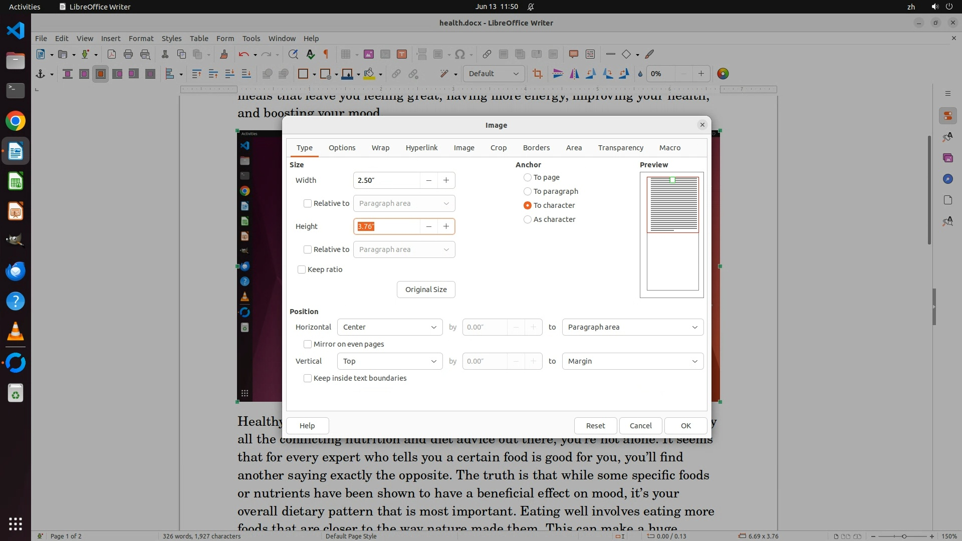Click the Anchor icon in image toolbar

(x=41, y=74)
